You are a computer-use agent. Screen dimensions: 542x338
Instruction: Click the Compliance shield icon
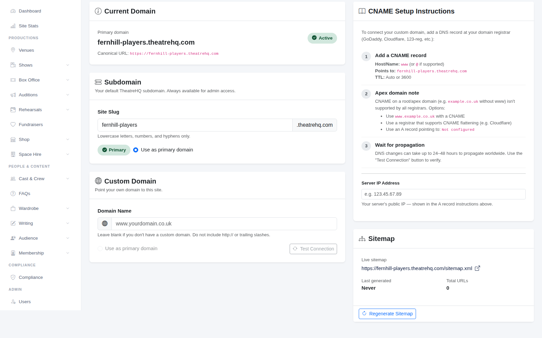pos(13,277)
